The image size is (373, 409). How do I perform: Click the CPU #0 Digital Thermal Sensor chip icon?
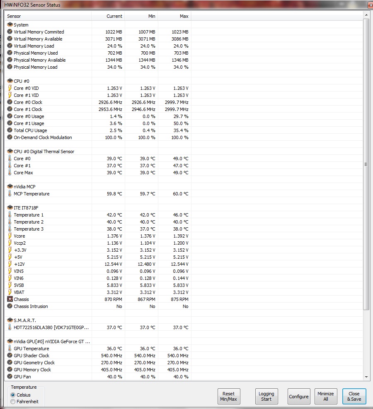[10, 151]
